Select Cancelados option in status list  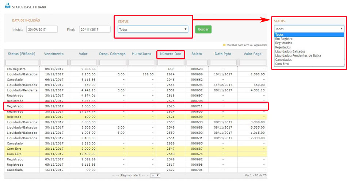(283, 60)
